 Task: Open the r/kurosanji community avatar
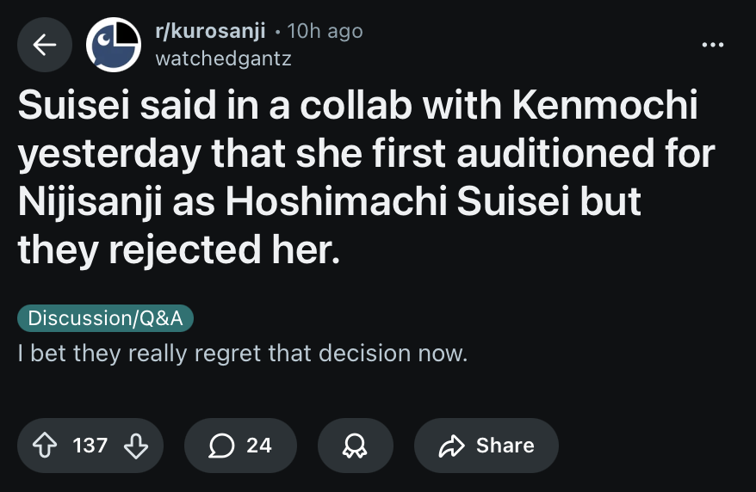[x=113, y=45]
